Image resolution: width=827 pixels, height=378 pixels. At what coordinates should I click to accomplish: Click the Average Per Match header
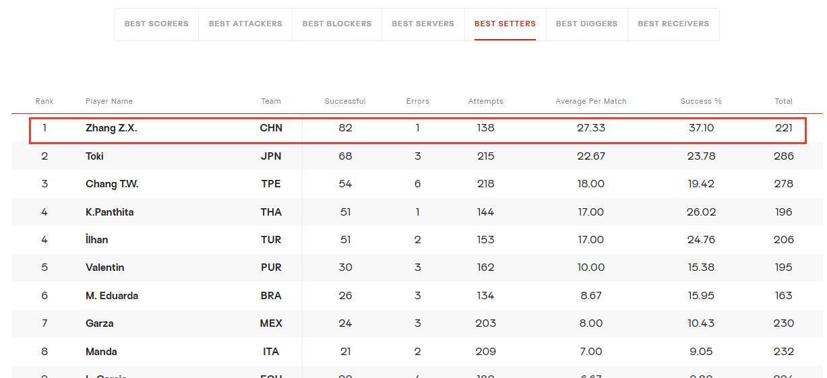591,101
